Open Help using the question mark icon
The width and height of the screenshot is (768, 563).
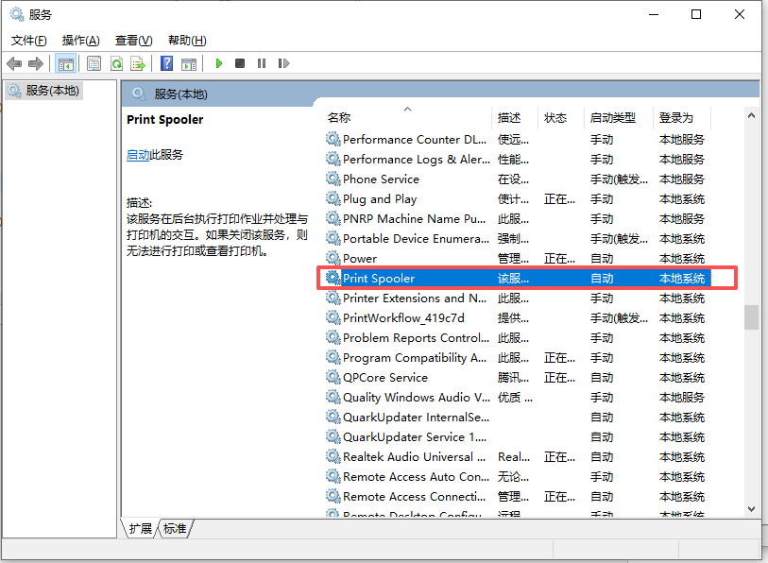tap(167, 63)
